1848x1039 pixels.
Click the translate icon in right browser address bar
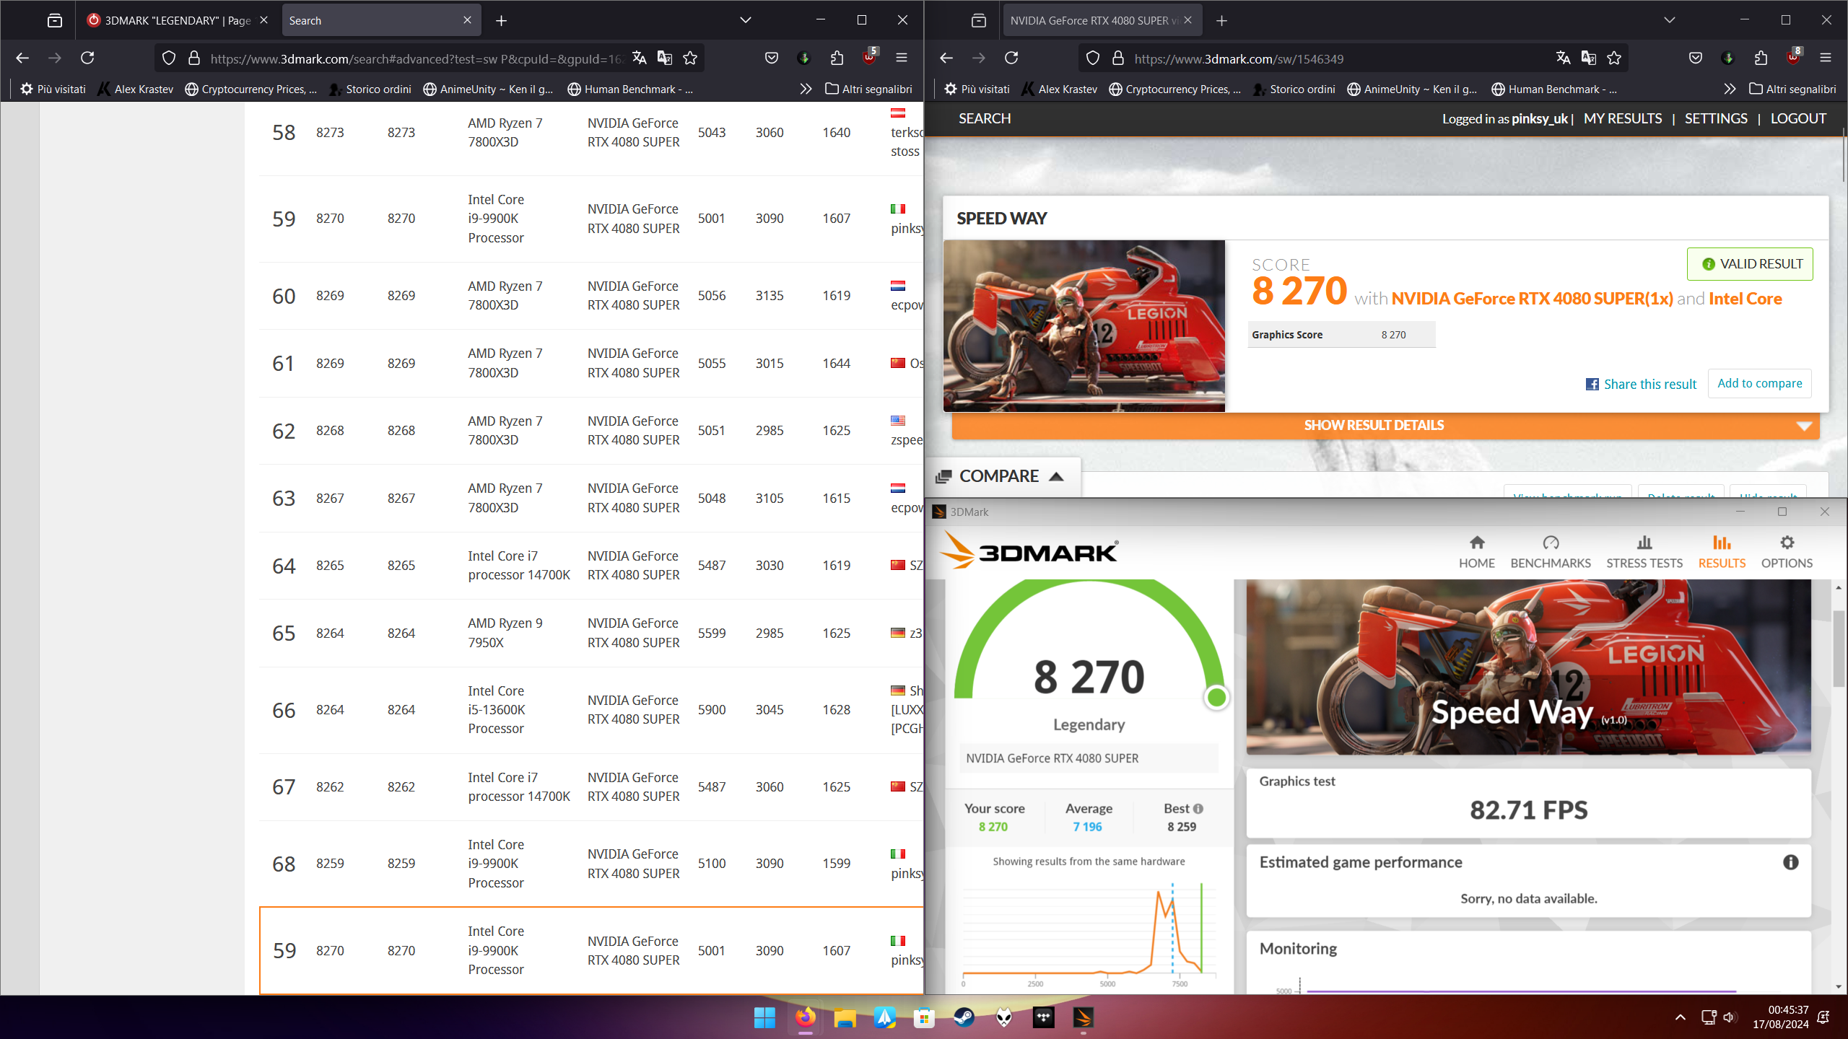click(1564, 58)
